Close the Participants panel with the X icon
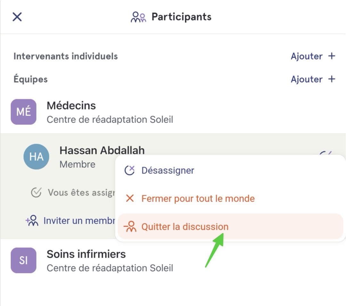 [x=17, y=17]
